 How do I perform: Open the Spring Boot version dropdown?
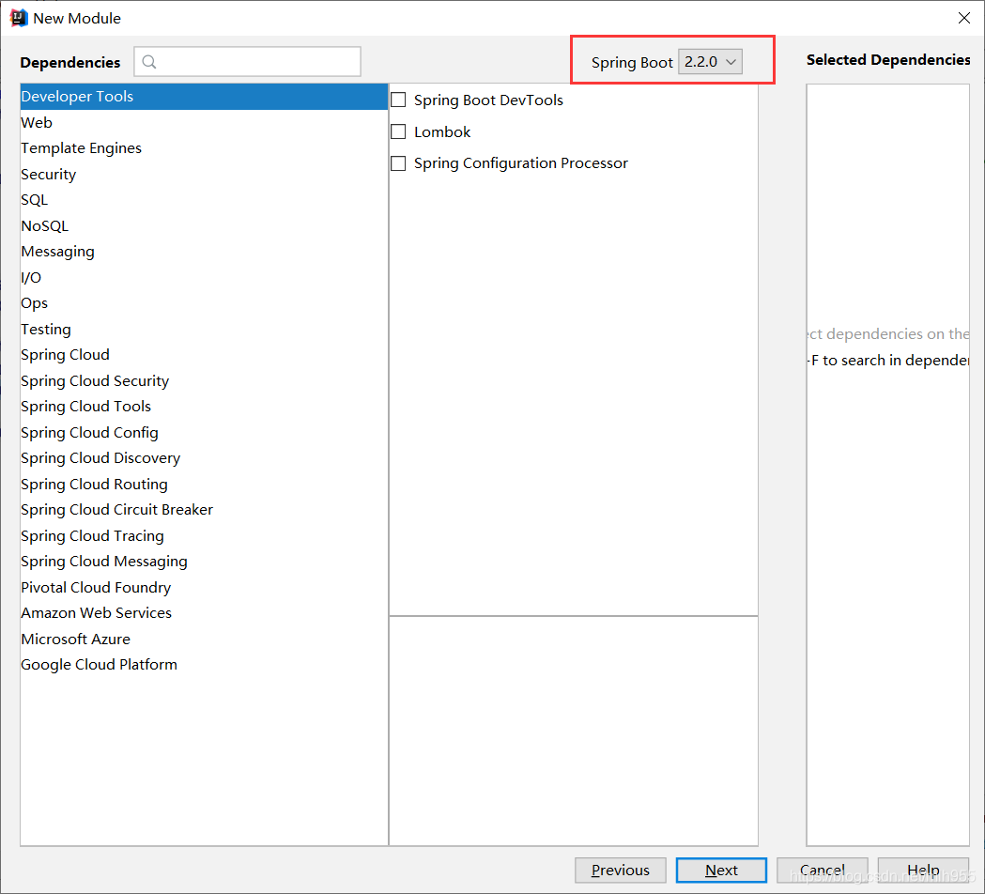coord(710,62)
